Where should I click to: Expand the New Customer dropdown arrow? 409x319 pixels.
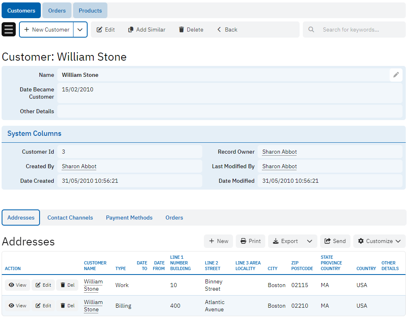click(x=80, y=30)
